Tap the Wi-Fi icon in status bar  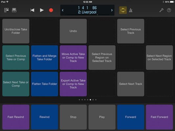pyautogui.click(x=7, y=2)
